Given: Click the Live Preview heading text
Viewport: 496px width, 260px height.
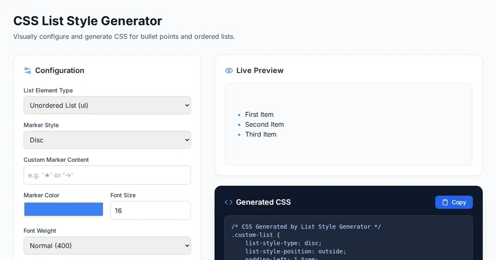Looking at the screenshot, I should (260, 71).
